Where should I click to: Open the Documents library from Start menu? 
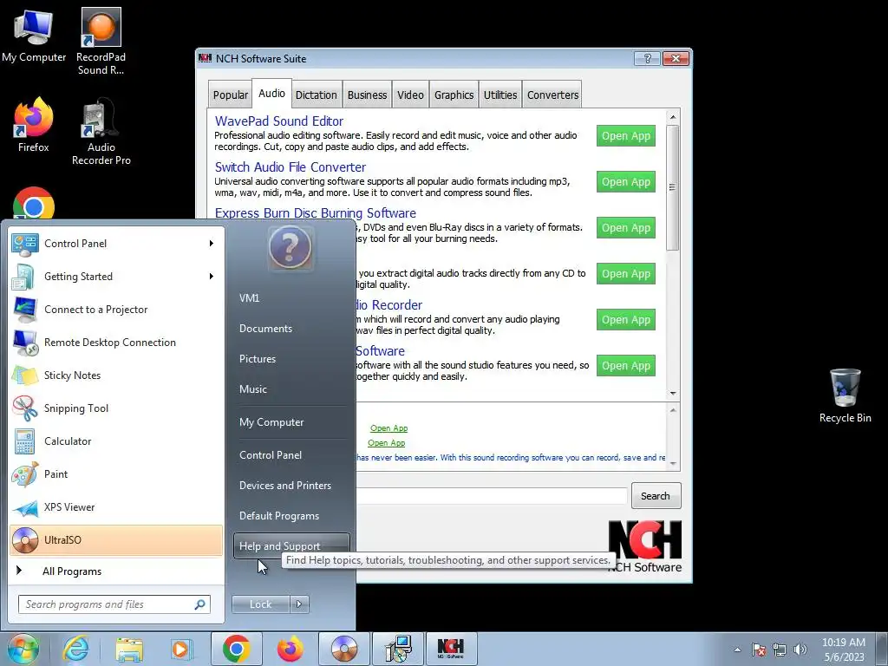[291, 329]
